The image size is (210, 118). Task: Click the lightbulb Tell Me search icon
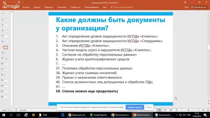click(x=112, y=7)
